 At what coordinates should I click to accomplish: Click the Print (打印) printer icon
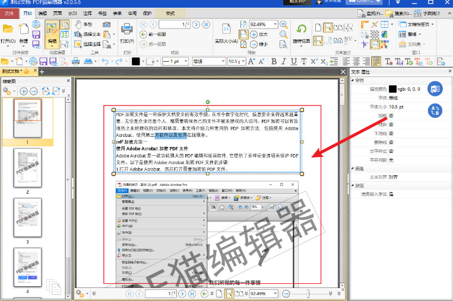[126, 31]
